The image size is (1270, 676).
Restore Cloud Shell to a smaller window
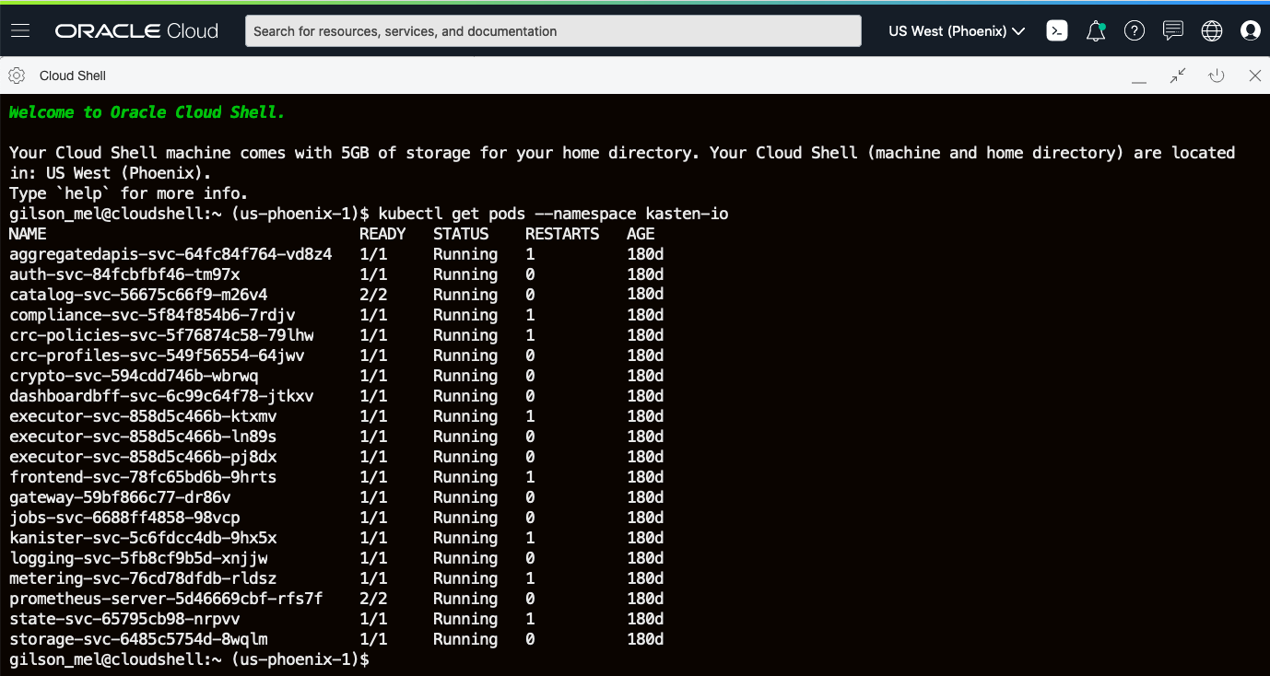1177,76
